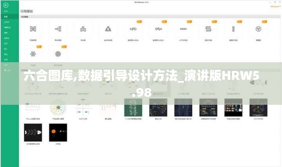Viewport: 282px width, 167px height.
Task: Open the iPhone timeline example thumbnail
Action: click(33, 107)
